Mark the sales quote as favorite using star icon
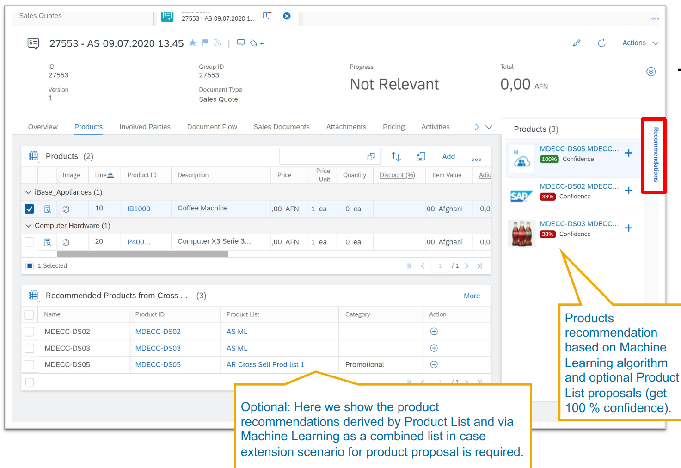 [193, 43]
